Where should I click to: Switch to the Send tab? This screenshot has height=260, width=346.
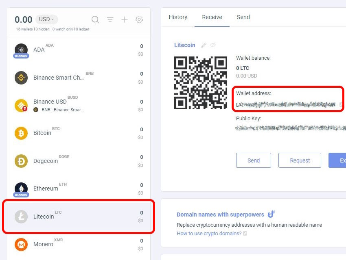[243, 17]
